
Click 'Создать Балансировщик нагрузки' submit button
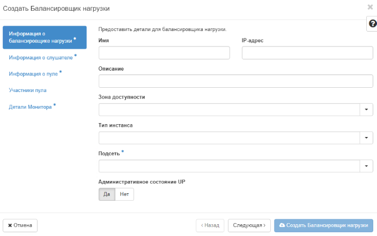(323, 225)
